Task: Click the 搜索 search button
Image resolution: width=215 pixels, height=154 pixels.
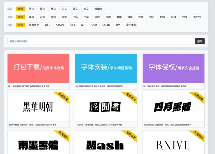Action: tap(200, 41)
